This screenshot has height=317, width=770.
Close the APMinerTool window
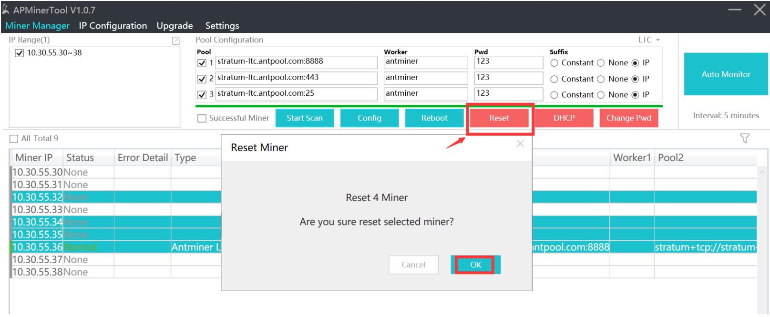point(760,10)
